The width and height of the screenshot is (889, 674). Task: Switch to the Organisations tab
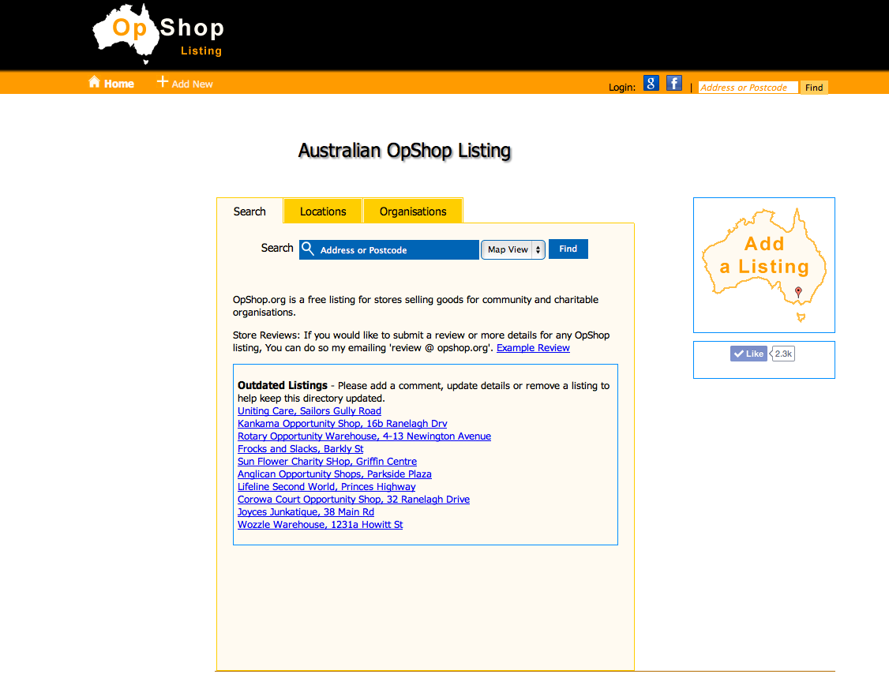coord(413,212)
